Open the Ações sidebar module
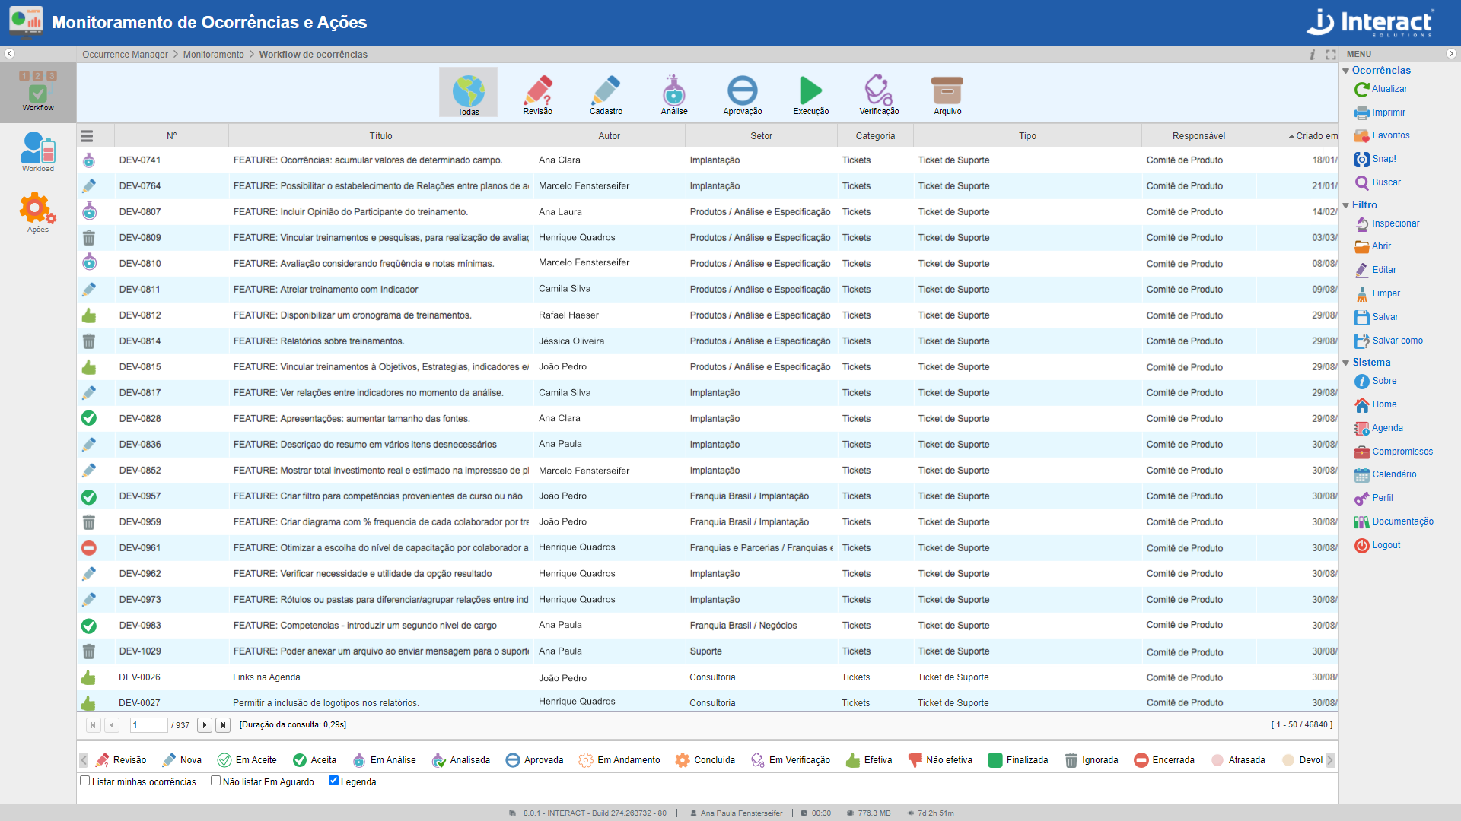 [x=38, y=213]
